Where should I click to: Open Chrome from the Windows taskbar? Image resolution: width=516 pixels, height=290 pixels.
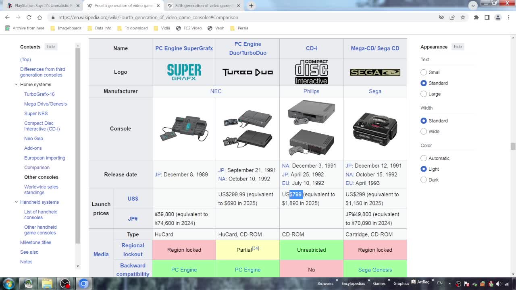click(83, 284)
